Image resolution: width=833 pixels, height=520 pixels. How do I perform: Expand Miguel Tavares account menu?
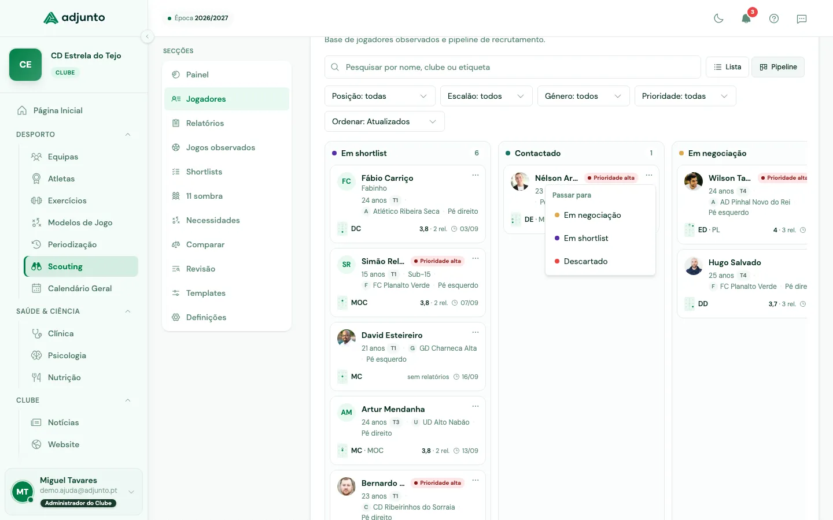click(x=131, y=492)
